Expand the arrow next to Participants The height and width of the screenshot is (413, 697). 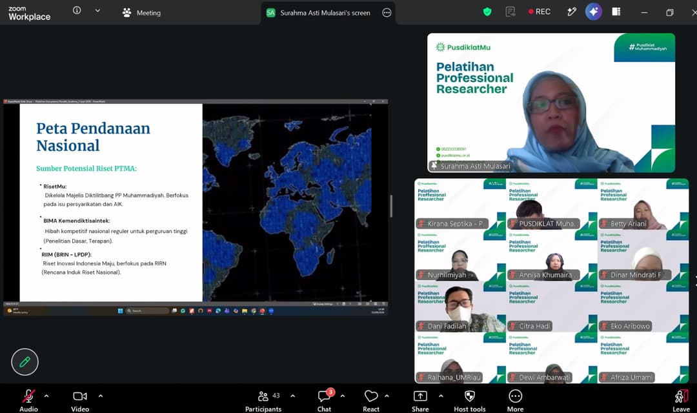(x=292, y=396)
